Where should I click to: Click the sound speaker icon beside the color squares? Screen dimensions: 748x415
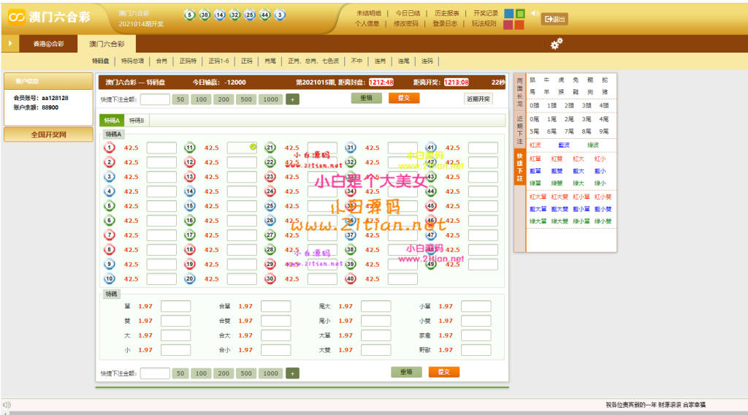(x=533, y=14)
